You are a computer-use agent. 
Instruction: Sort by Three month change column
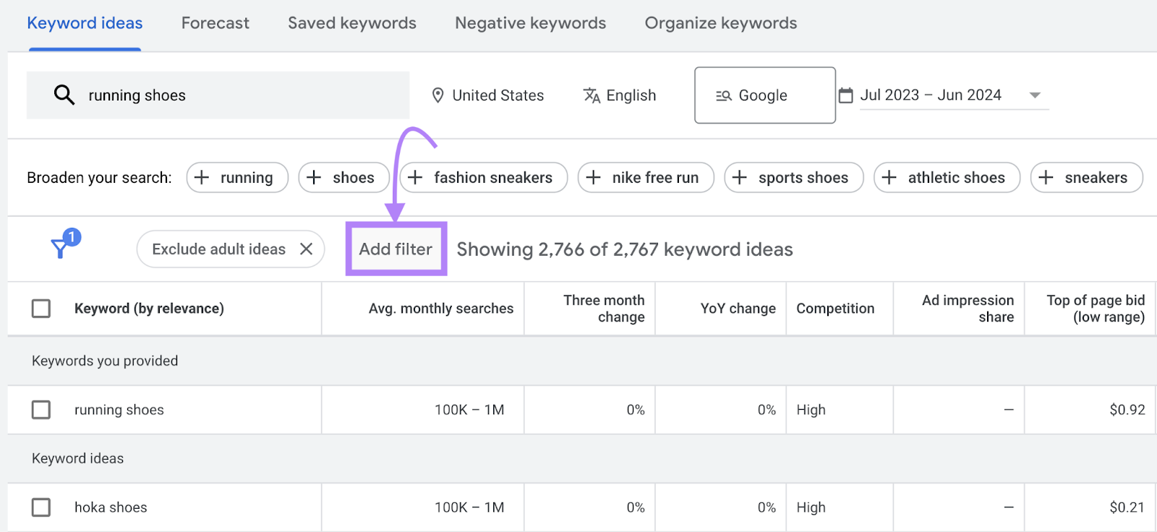point(604,309)
